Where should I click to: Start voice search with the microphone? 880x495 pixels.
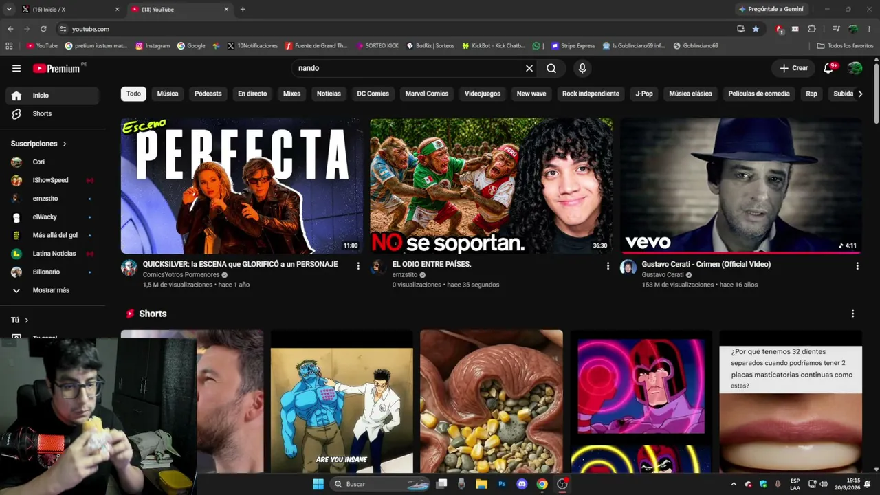click(582, 68)
